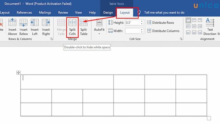Select Align Top Left alignment
The image size is (220, 124).
pyautogui.click(x=188, y=20)
